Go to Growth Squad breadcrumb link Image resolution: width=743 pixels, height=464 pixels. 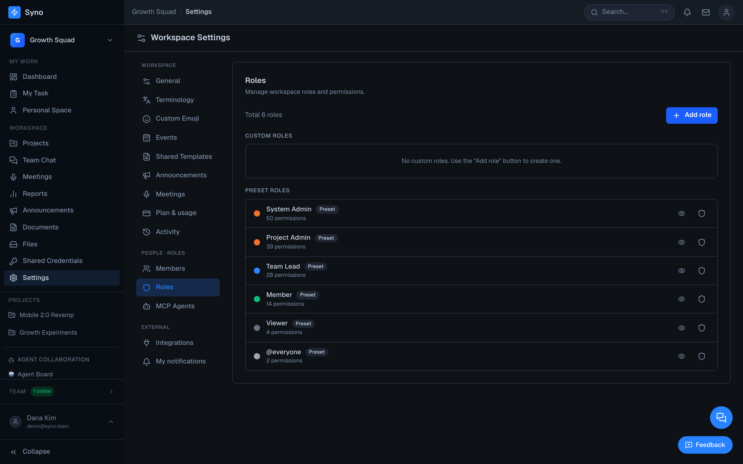(x=154, y=12)
